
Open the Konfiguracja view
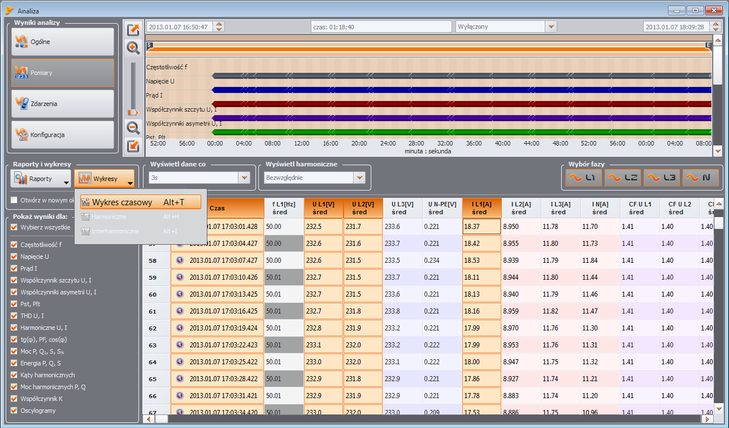click(63, 135)
